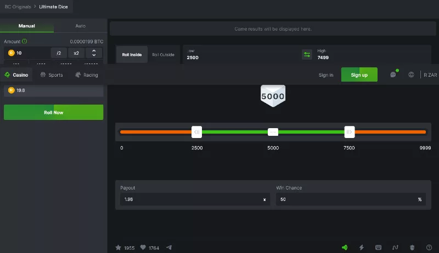Image resolution: width=439 pixels, height=253 pixels.
Task: Show the live stats chart icon
Action: coord(395,248)
